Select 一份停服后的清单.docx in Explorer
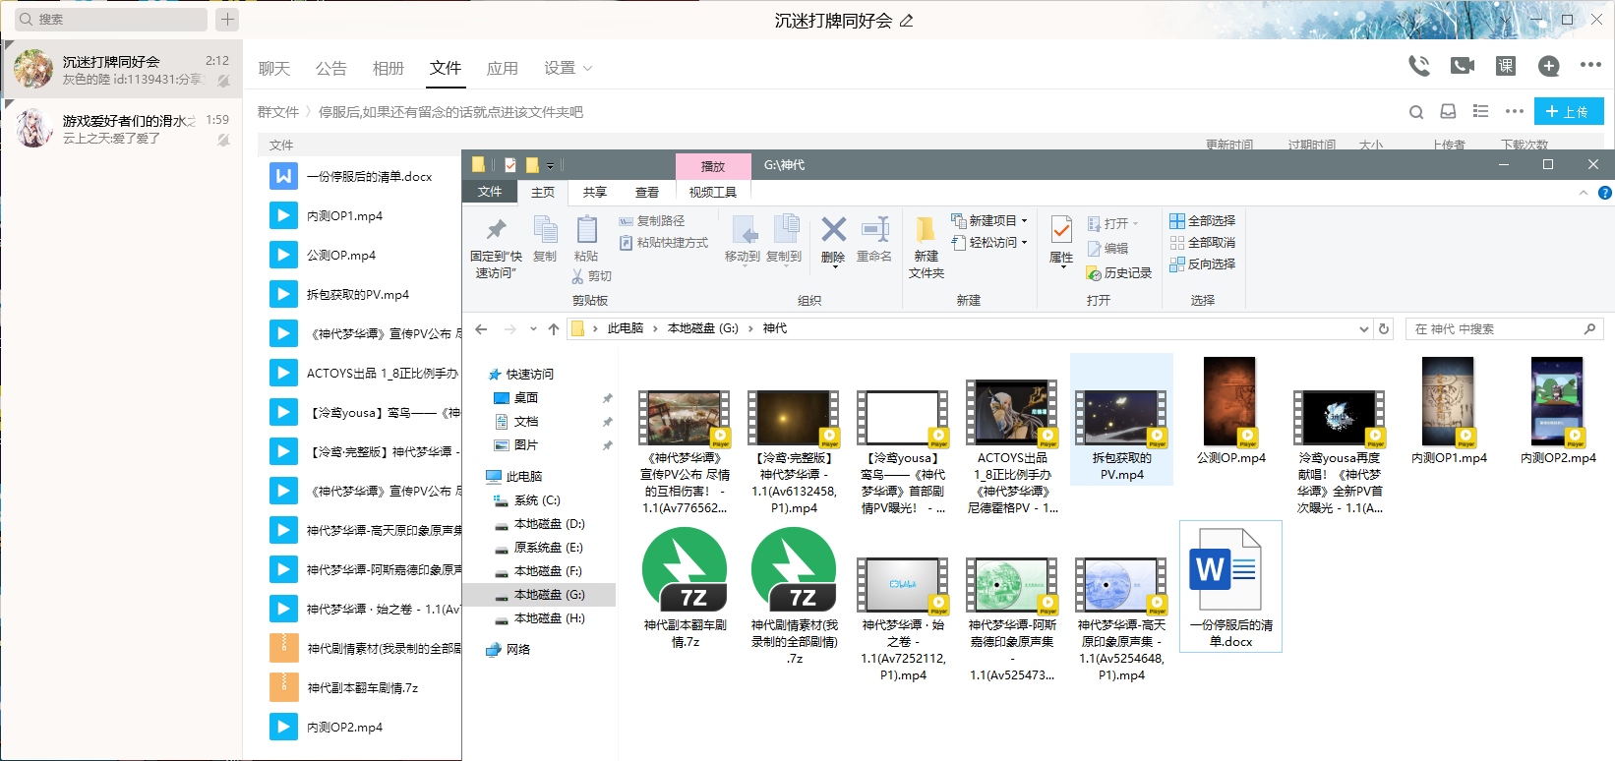1615x761 pixels. coord(1230,586)
